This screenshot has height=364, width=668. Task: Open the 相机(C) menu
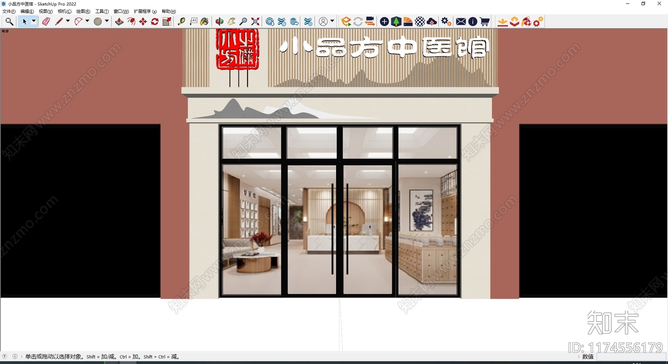click(64, 11)
